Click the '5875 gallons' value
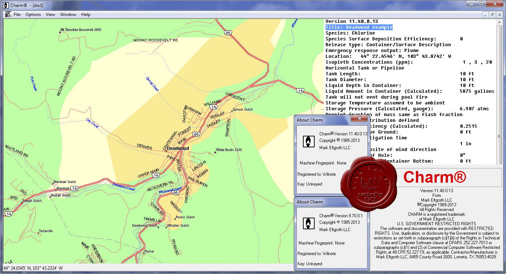This screenshot has width=506, height=274. [x=477, y=91]
